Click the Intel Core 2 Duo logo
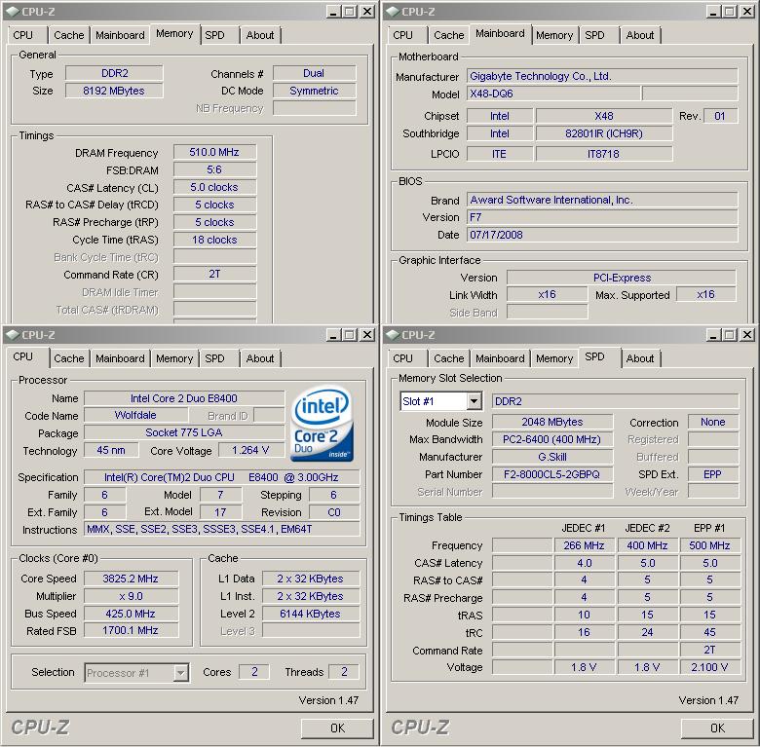 coord(322,423)
